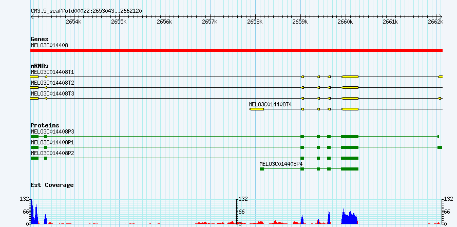This screenshot has width=457, height=227.
Task: Click the Est Coverage track title
Action: coord(52,185)
